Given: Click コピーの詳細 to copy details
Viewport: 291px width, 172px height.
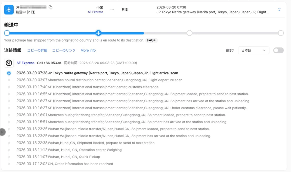Looking at the screenshot, I should tap(37, 50).
